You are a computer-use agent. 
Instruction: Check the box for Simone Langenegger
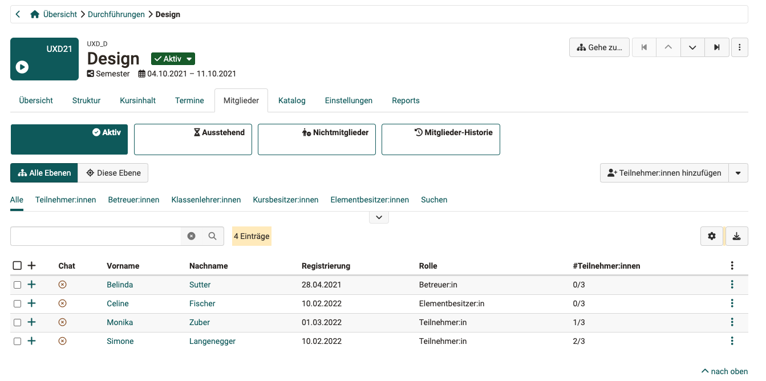coord(17,341)
